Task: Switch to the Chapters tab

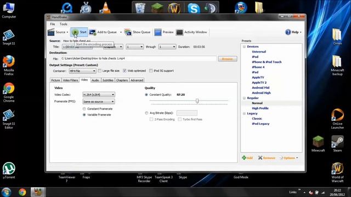Action: pyautogui.click(x=122, y=80)
